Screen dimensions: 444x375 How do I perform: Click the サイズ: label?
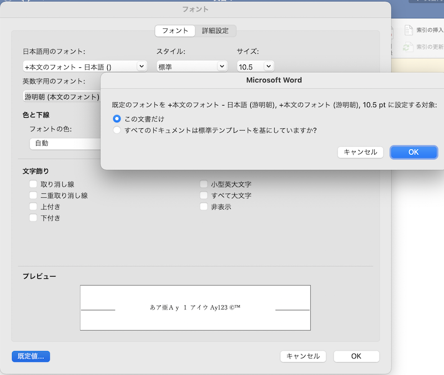248,52
